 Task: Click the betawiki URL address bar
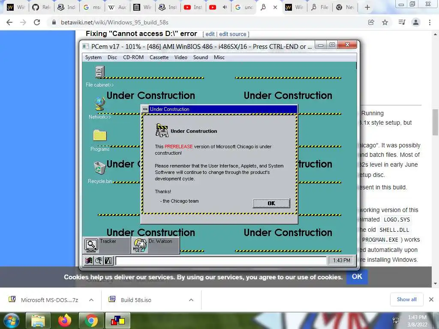point(207,22)
